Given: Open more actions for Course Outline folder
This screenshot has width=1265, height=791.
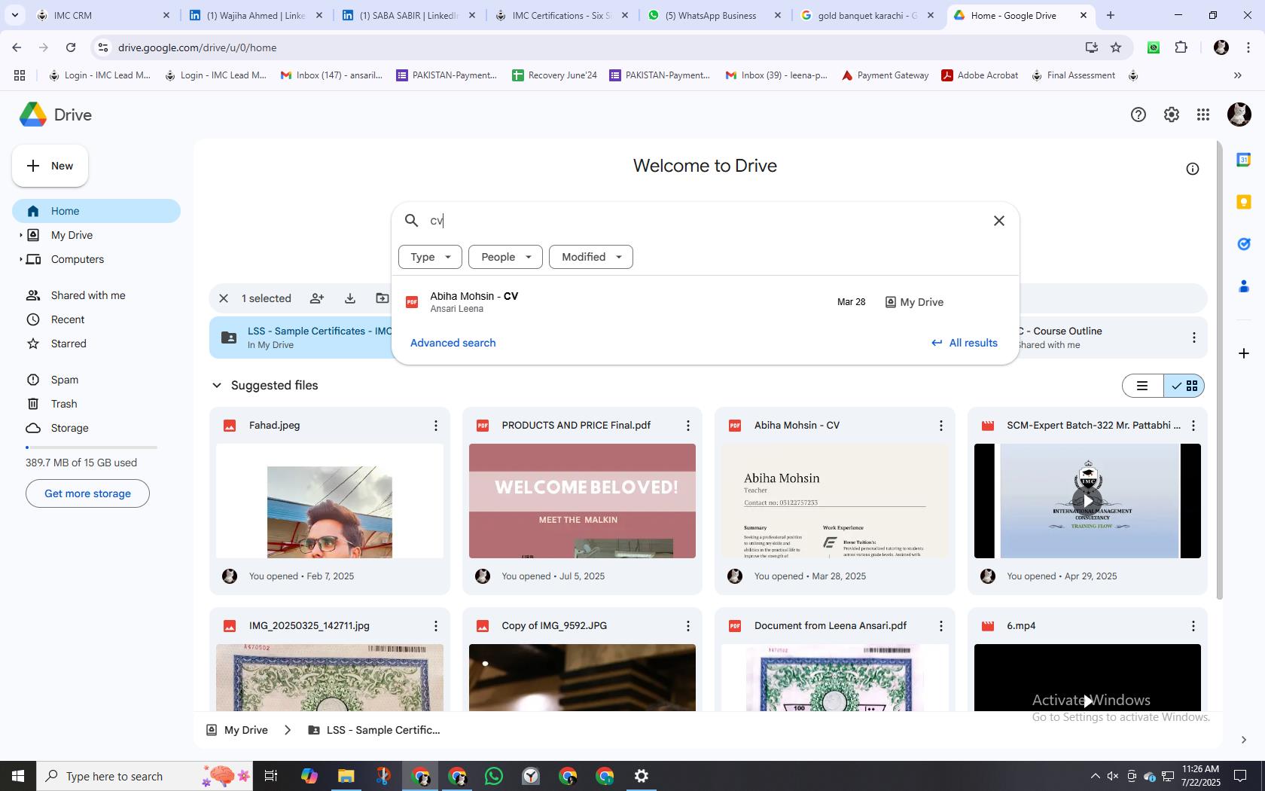Looking at the screenshot, I should pos(1193,337).
